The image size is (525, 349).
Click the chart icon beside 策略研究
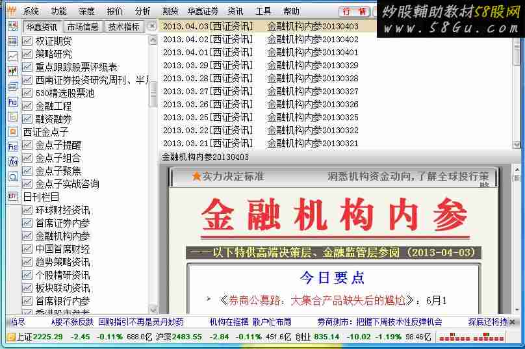point(27,54)
